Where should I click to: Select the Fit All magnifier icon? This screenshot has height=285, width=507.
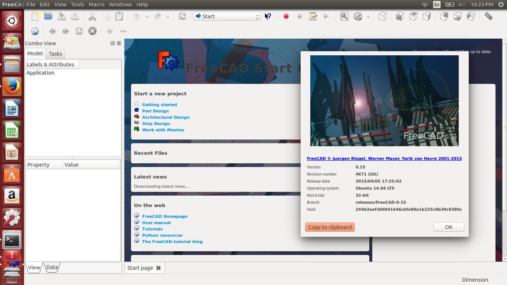(x=344, y=16)
